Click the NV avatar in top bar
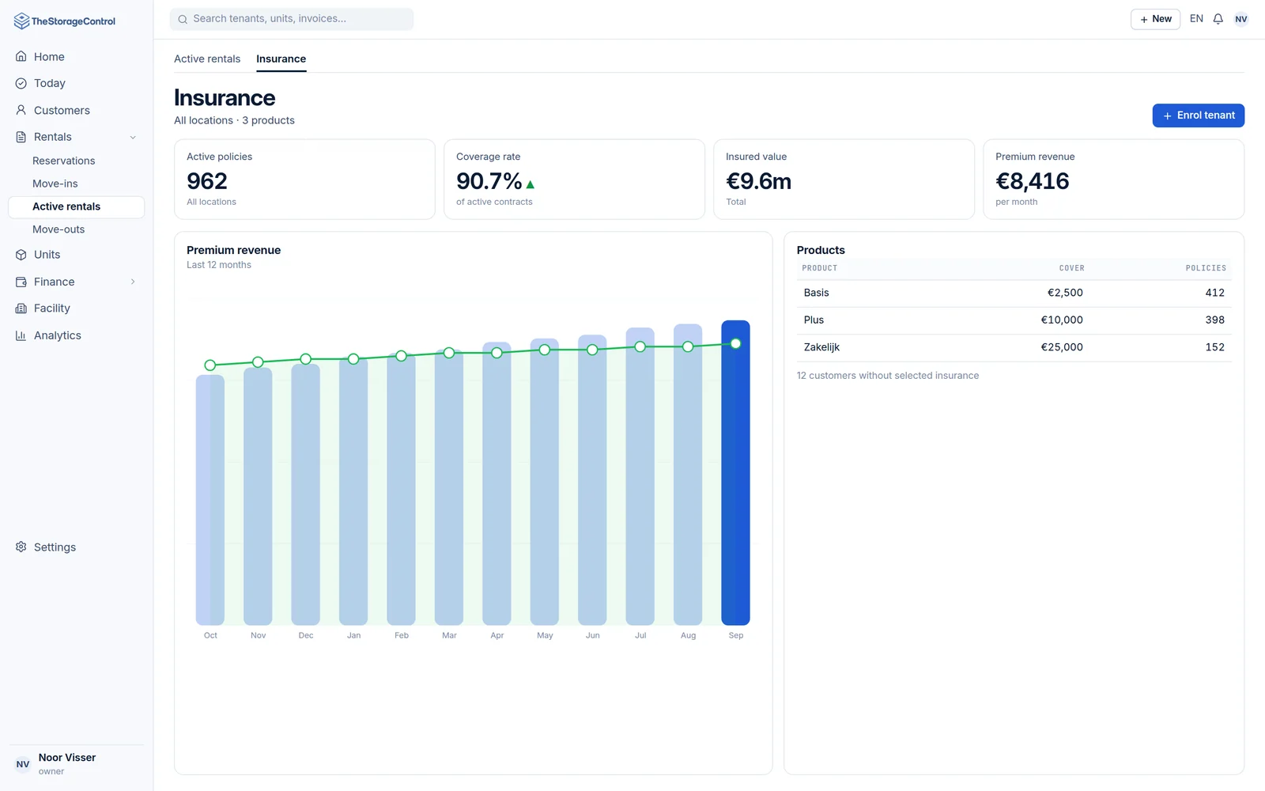Image resolution: width=1265 pixels, height=791 pixels. click(x=1241, y=19)
